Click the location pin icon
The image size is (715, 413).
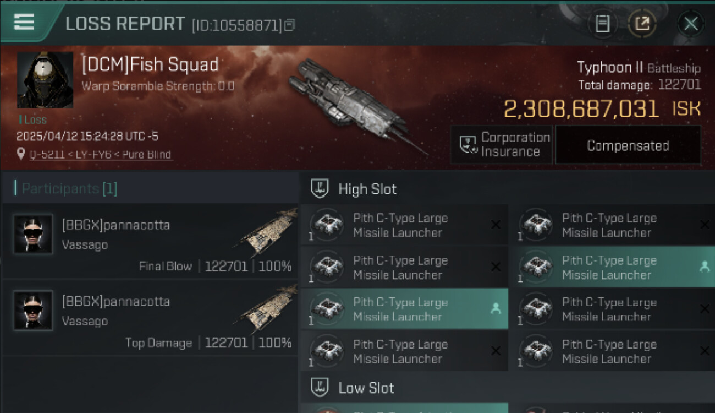pos(21,154)
